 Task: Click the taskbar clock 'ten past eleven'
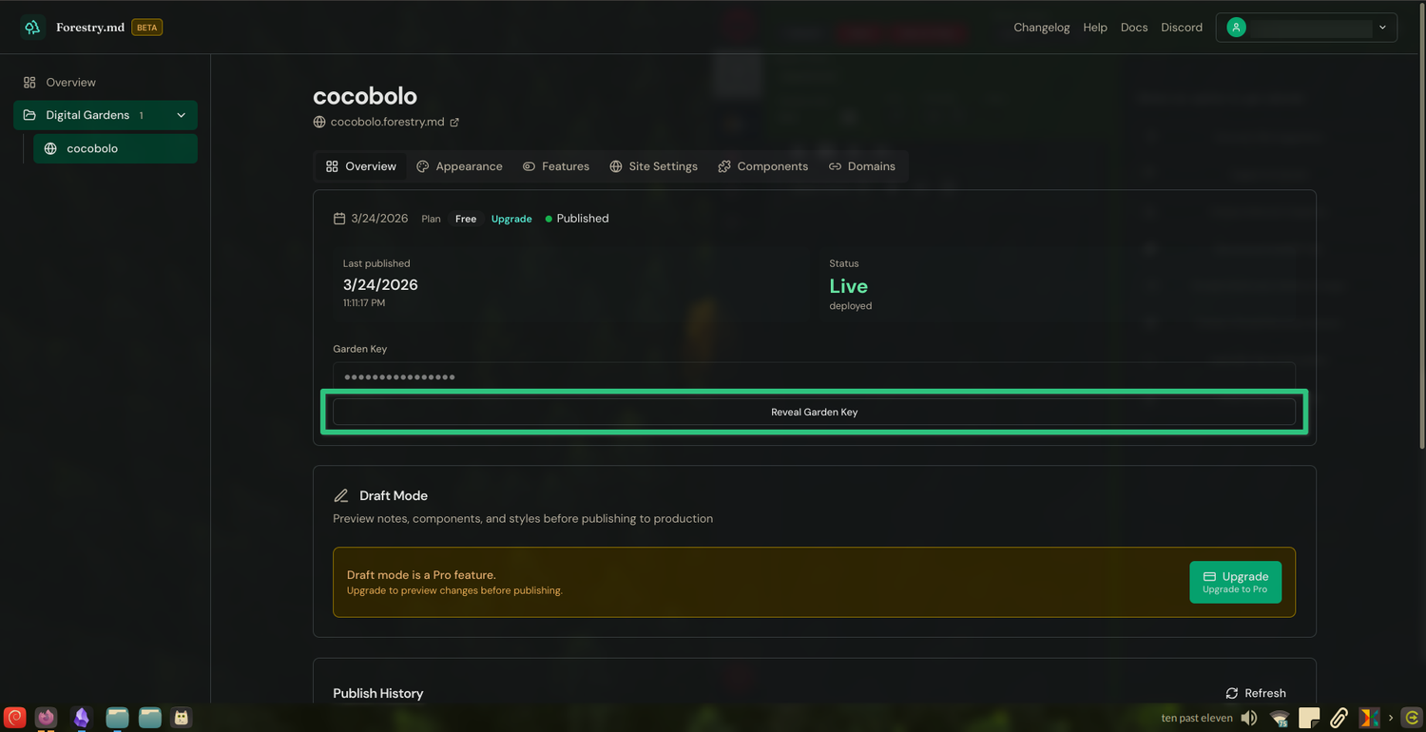[1197, 718]
